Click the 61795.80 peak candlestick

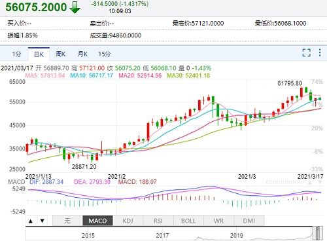pos(301,92)
